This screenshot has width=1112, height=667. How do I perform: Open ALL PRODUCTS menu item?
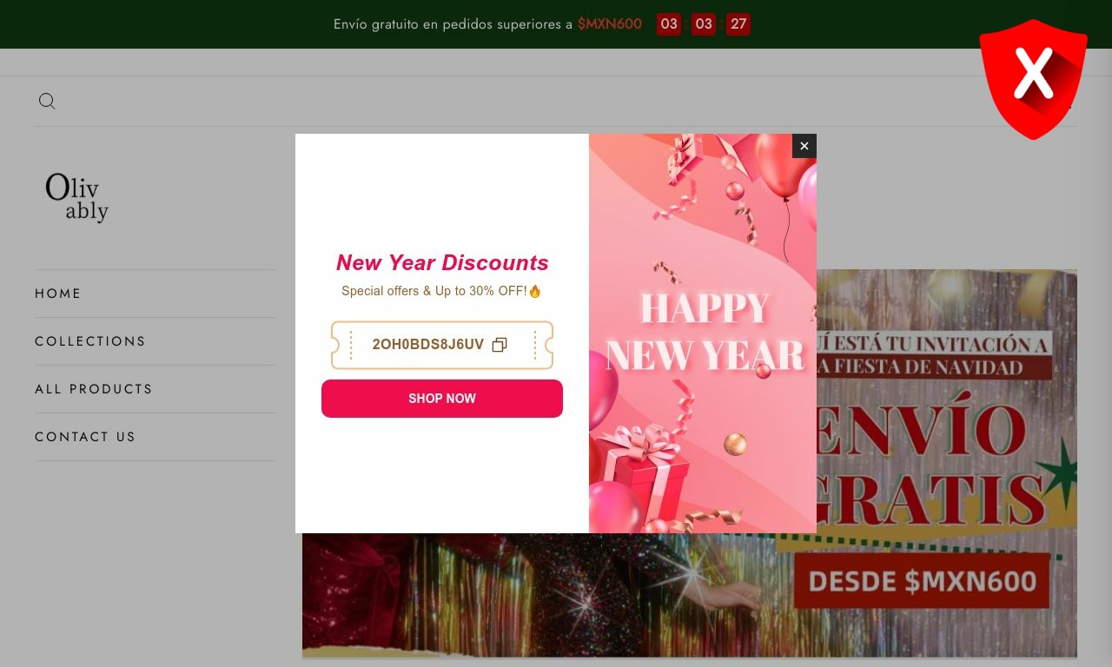click(x=94, y=389)
